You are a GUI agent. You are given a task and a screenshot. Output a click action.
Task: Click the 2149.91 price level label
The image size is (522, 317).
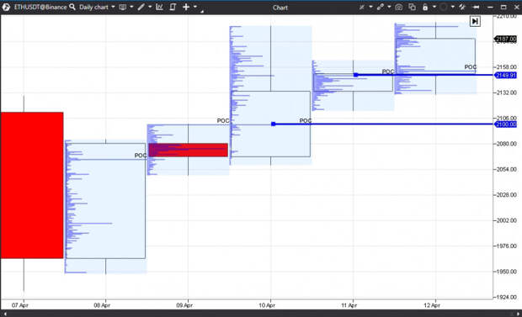click(x=505, y=75)
